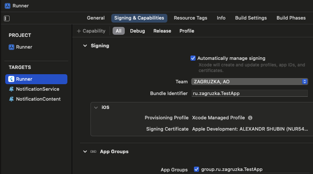Click the App Groups link icon

tap(93, 152)
